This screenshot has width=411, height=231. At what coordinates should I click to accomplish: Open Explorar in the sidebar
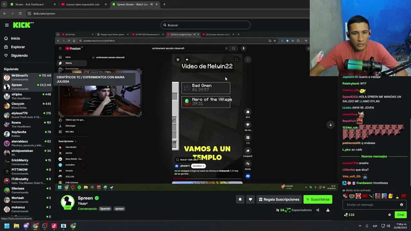(18, 47)
